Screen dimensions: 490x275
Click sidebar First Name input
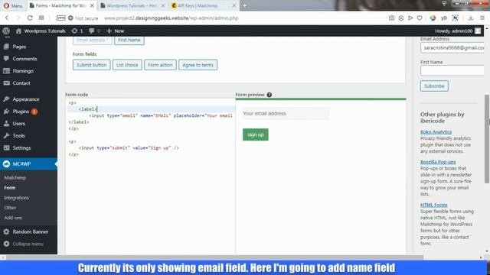click(452, 71)
